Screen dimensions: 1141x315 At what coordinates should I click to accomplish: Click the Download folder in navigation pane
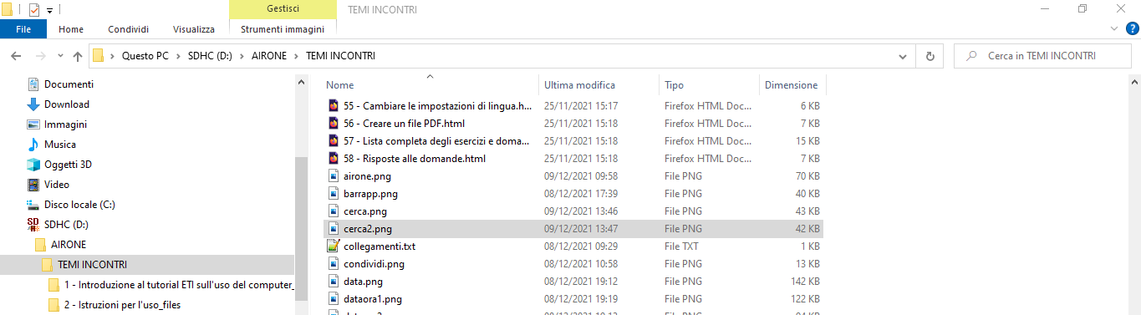tap(67, 104)
